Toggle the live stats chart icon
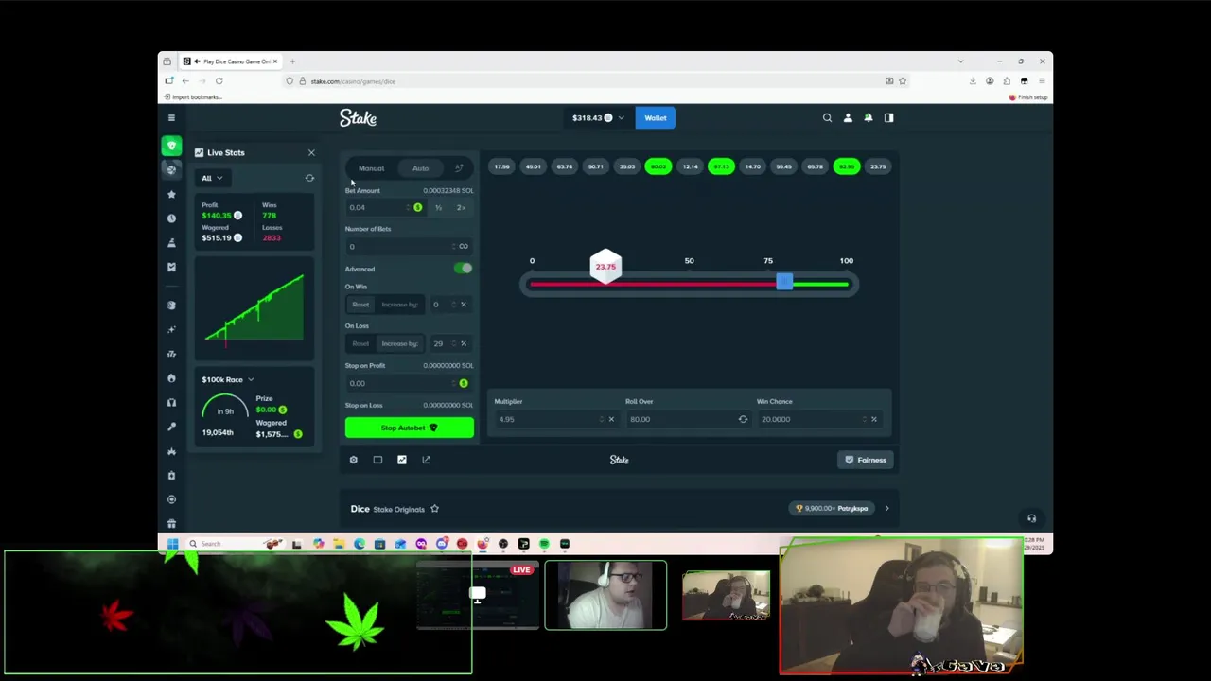This screenshot has width=1211, height=681. pos(402,460)
